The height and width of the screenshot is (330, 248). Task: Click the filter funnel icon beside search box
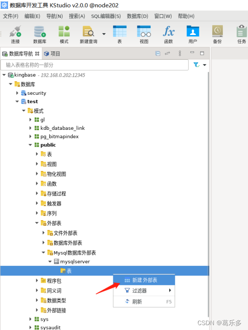point(196,65)
